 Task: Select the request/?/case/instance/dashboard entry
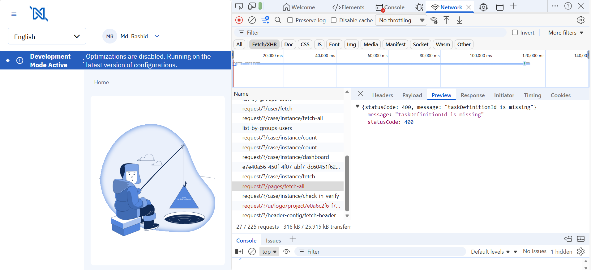(x=285, y=157)
